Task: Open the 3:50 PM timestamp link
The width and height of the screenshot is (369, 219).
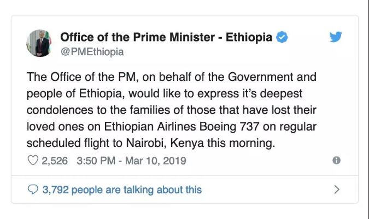Action: coord(97,161)
